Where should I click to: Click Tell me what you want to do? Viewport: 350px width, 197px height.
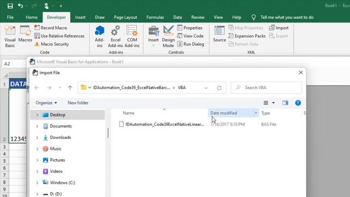pyautogui.click(x=287, y=17)
